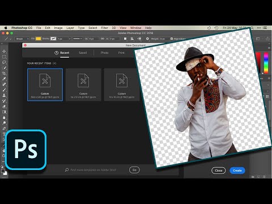Click the Go search button

click(134, 170)
